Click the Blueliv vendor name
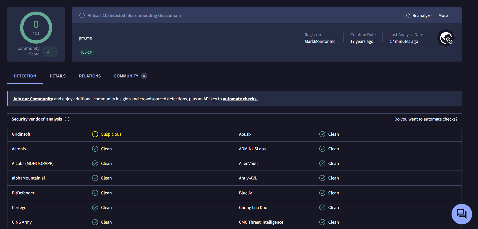 click(245, 193)
